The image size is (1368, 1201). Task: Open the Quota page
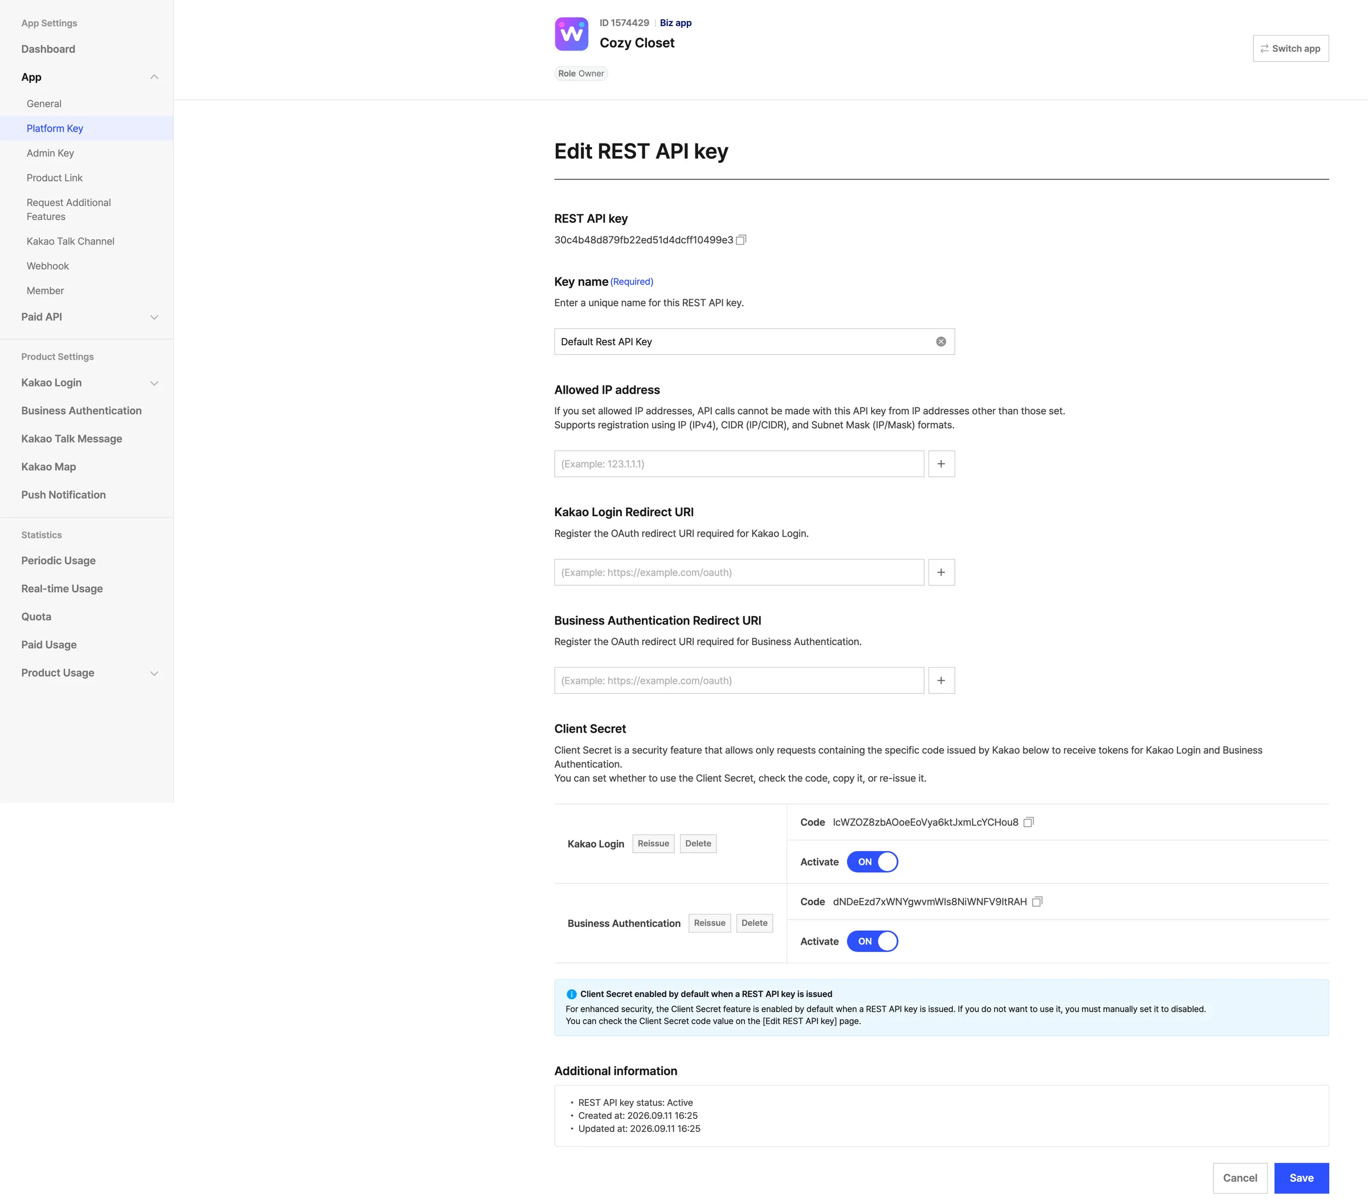pyautogui.click(x=36, y=617)
